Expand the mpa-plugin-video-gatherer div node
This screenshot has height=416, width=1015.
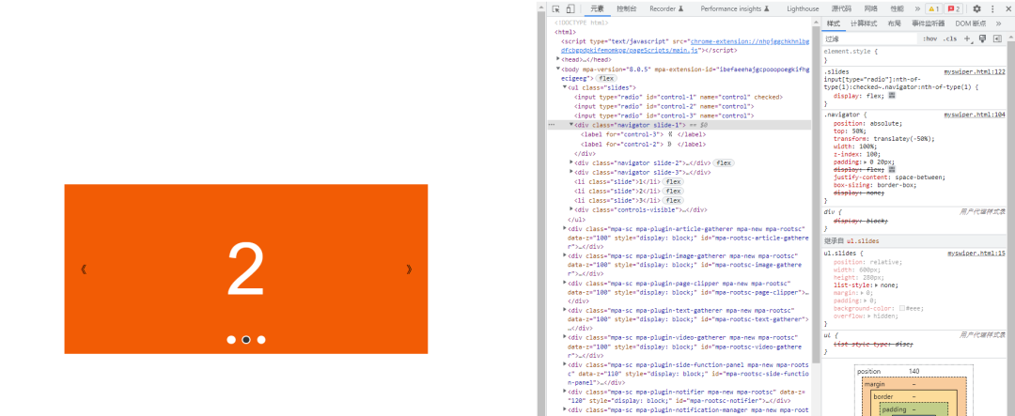pos(565,338)
